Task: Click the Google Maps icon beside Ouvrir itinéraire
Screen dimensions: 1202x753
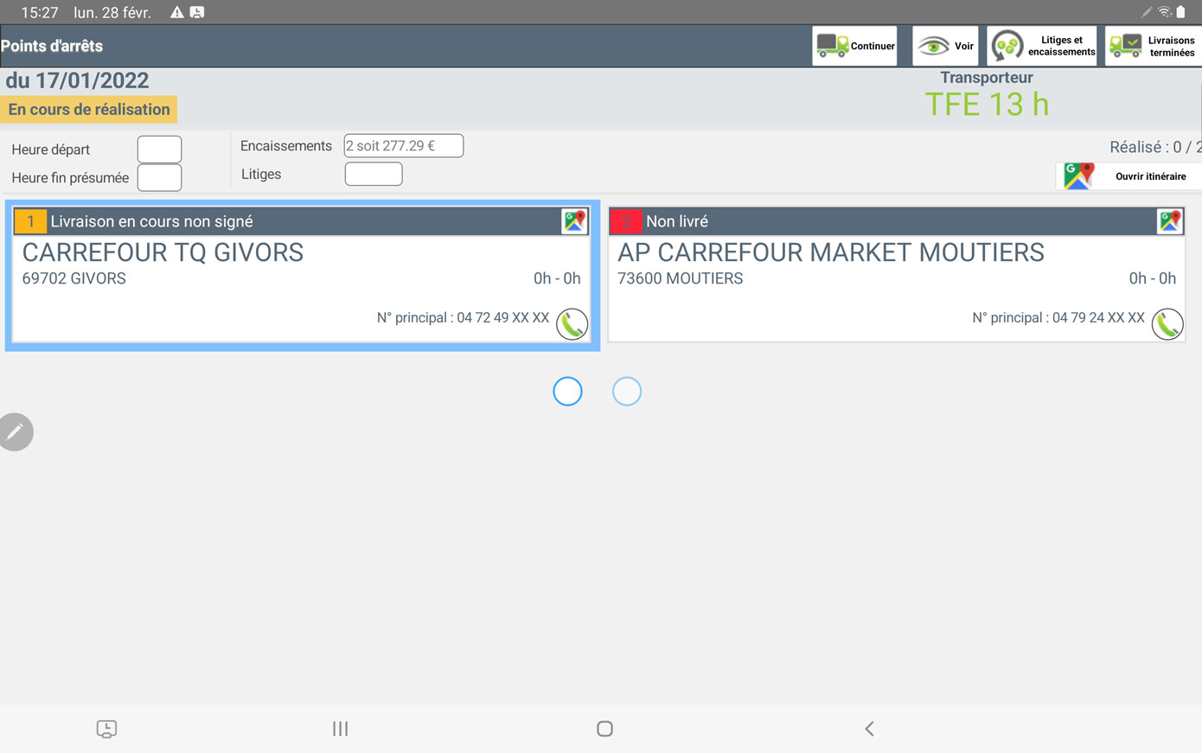Action: tap(1078, 176)
